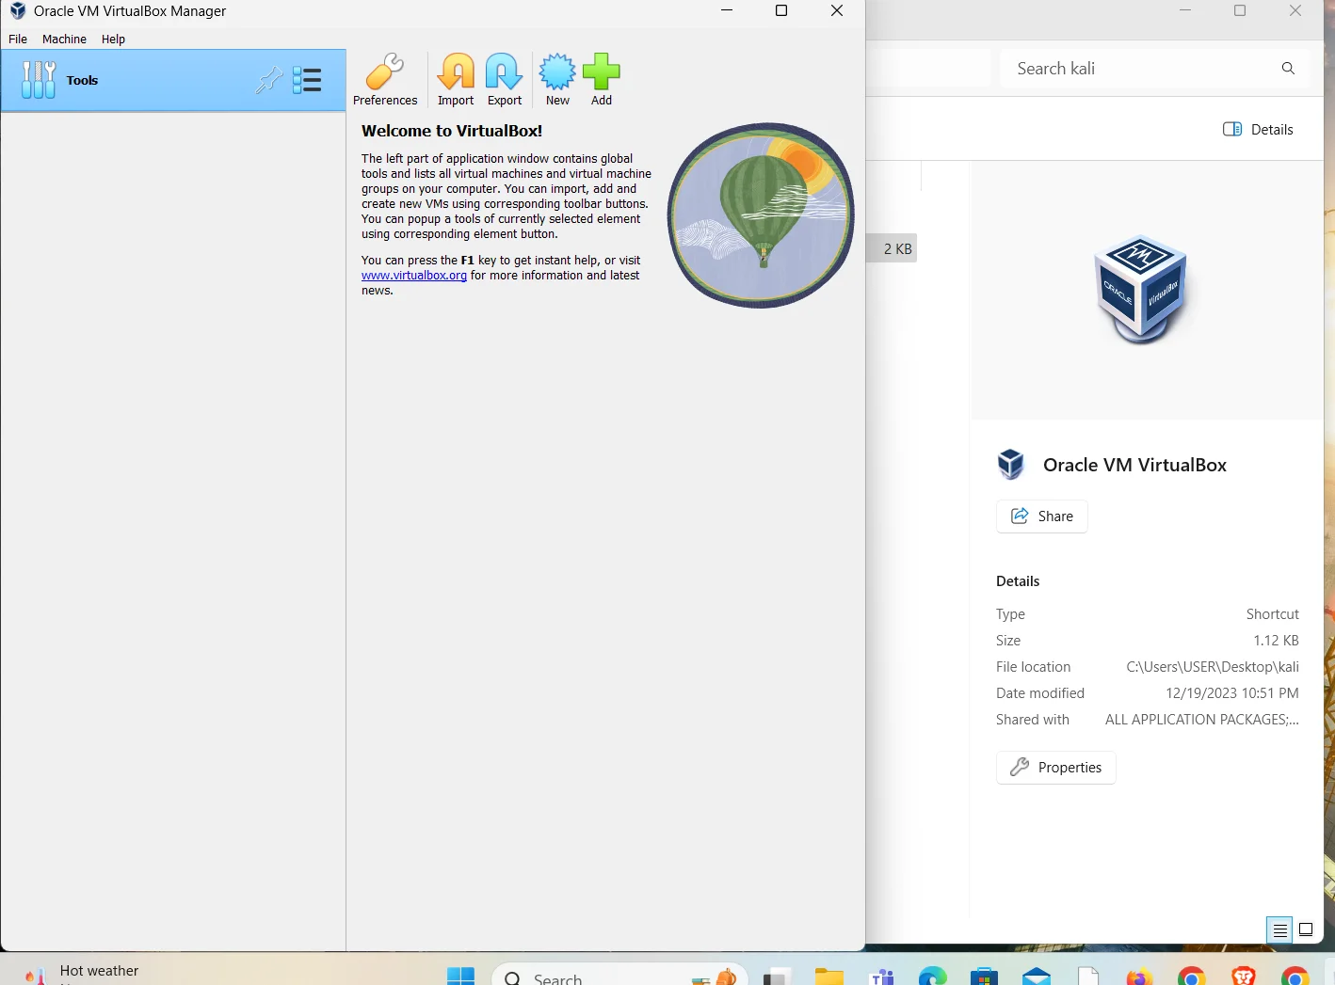Open the Help menu
The image size is (1335, 985).
113,39
